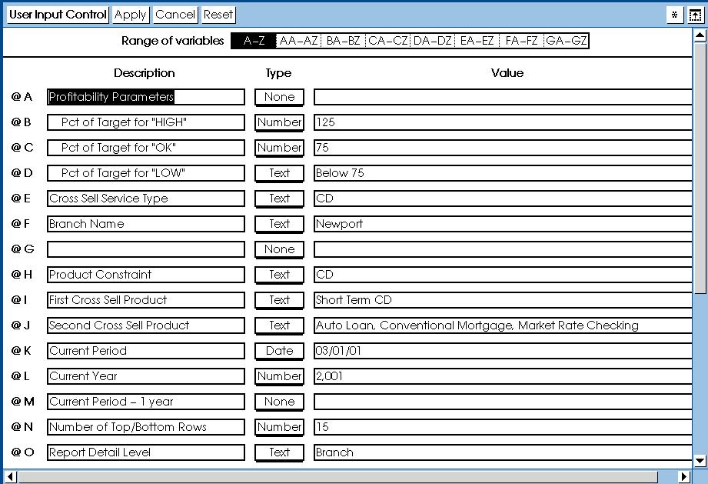
Task: Change the Text type of variable @J
Action: point(280,325)
